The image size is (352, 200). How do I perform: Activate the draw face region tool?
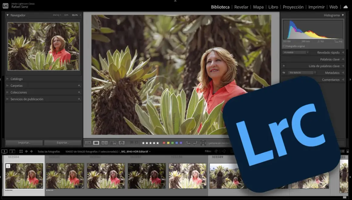tap(203, 143)
